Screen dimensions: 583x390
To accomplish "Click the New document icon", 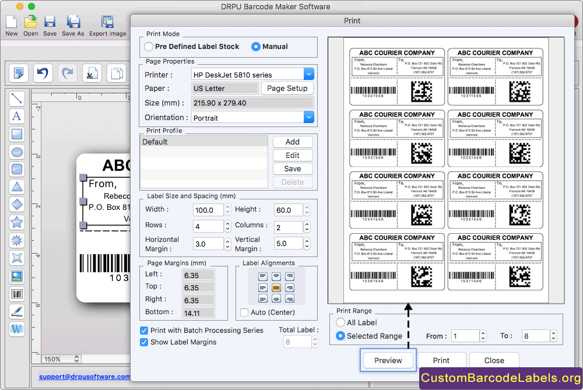I will 11,22.
